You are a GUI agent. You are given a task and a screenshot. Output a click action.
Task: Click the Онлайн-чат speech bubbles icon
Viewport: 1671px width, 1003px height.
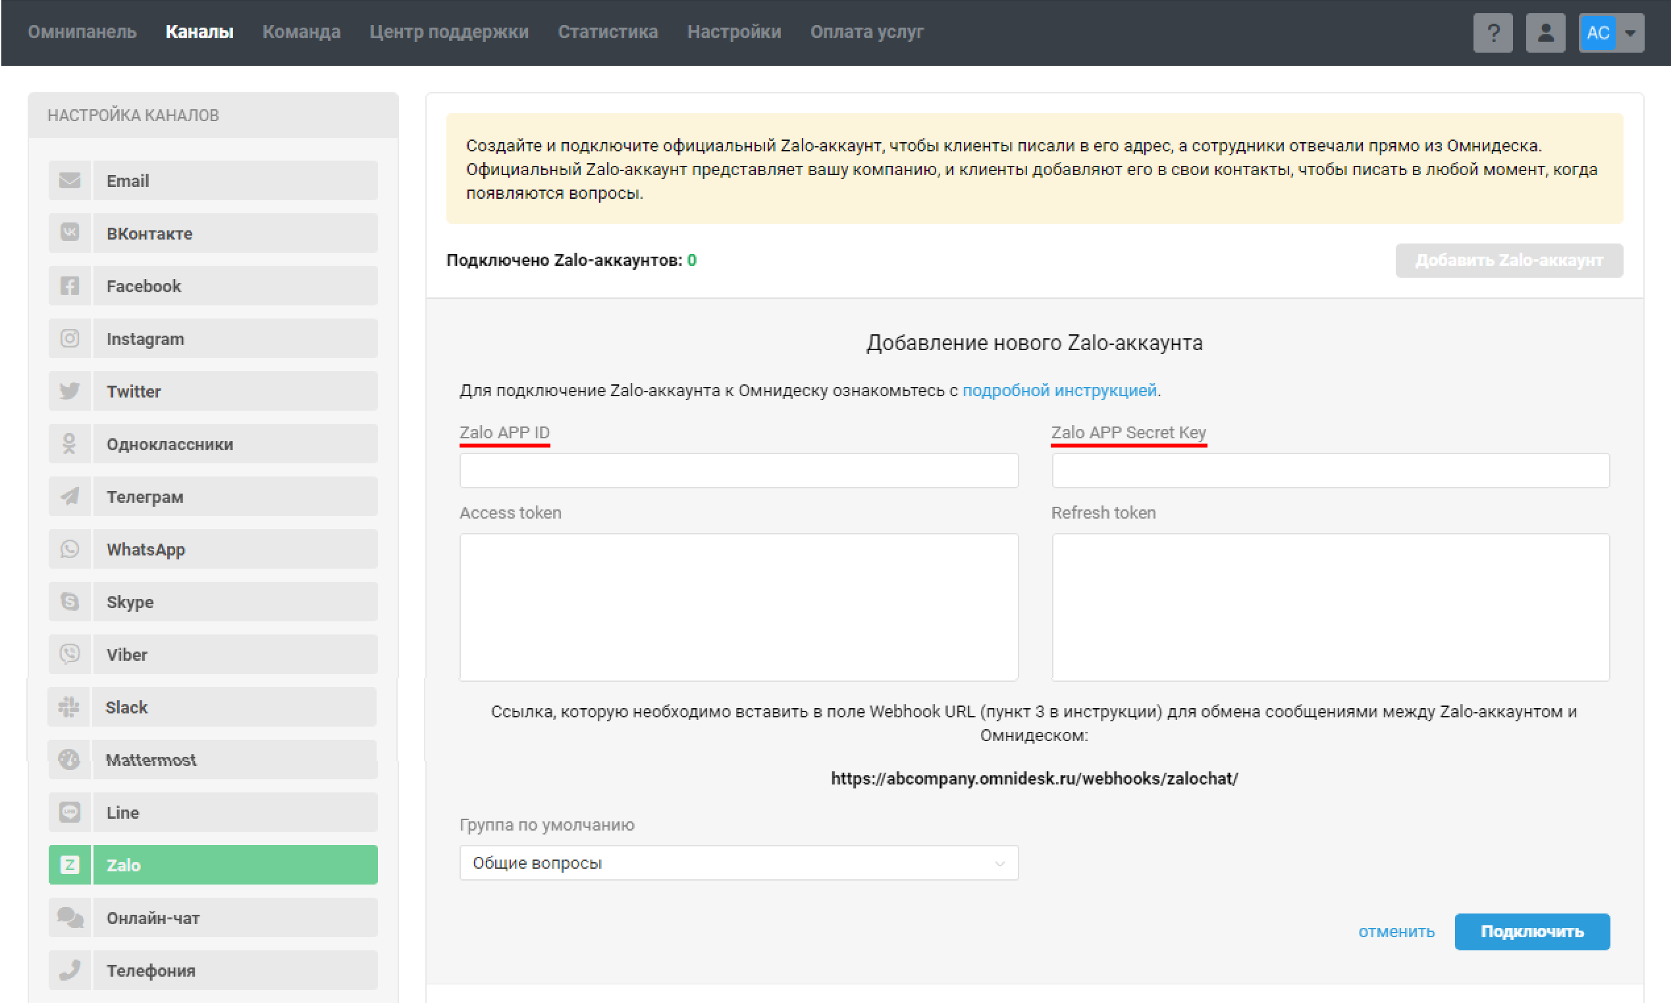(70, 919)
